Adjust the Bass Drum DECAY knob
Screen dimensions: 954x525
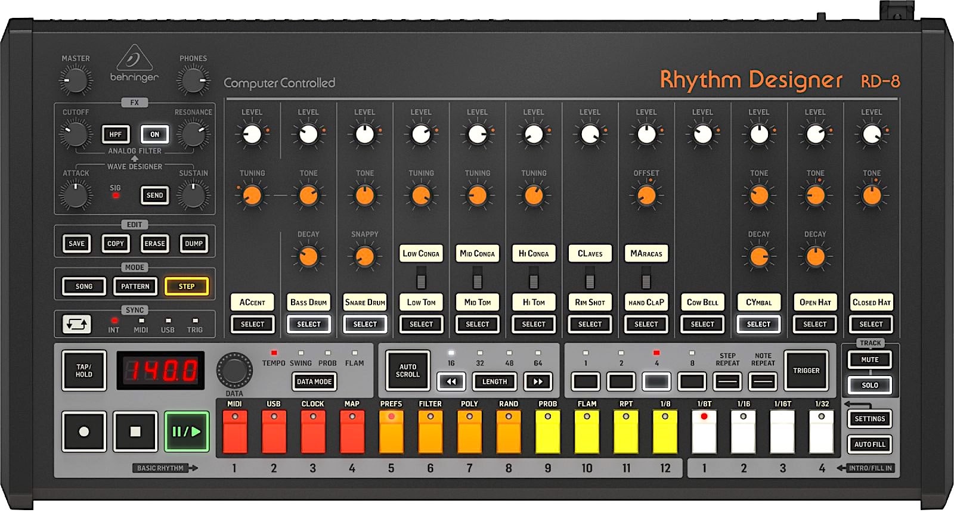tap(308, 257)
